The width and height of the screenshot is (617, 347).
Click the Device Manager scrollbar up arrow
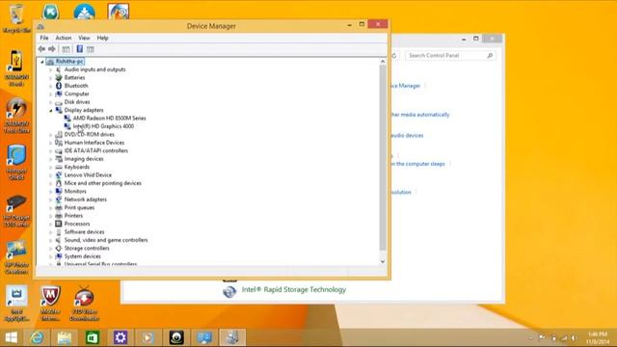point(383,62)
